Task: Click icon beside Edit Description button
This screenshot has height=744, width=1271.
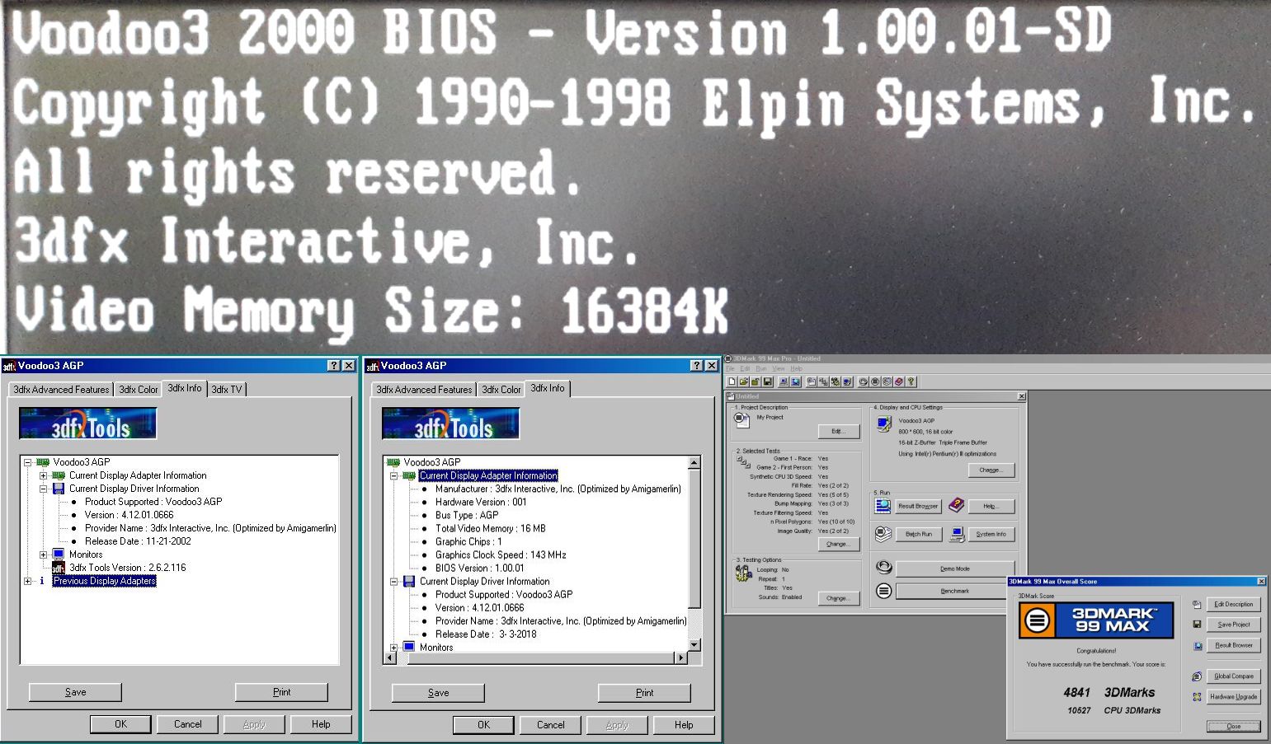Action: click(x=1197, y=604)
